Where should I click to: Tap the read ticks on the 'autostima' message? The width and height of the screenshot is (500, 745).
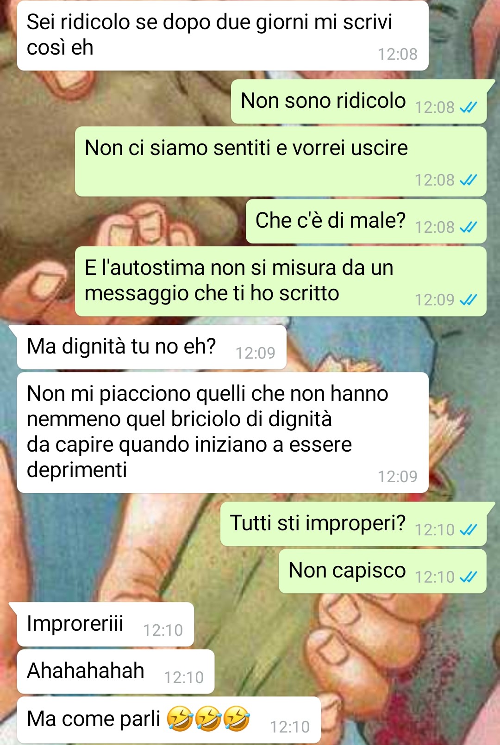pos(468,300)
